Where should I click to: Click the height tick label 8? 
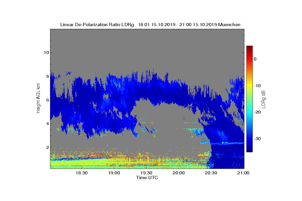[x=47, y=76]
